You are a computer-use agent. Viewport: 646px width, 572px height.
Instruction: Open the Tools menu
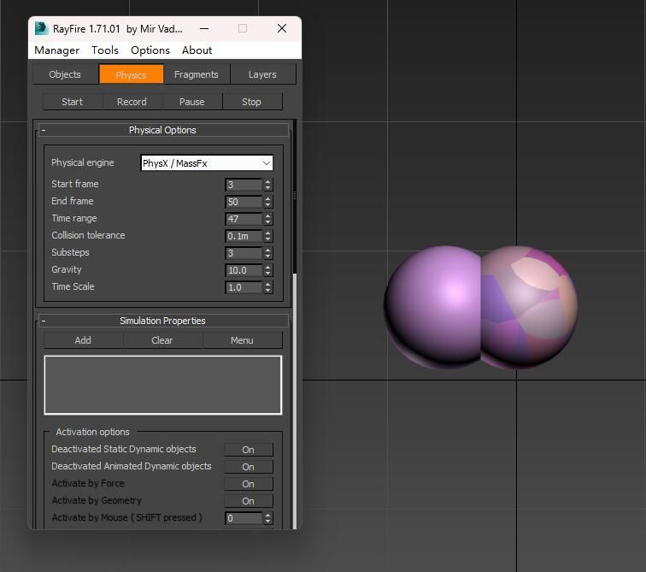point(105,50)
